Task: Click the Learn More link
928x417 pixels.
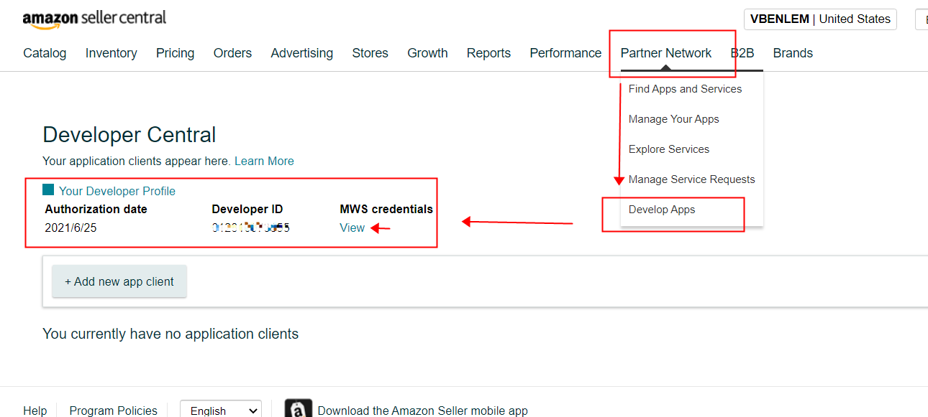Action: pos(264,161)
